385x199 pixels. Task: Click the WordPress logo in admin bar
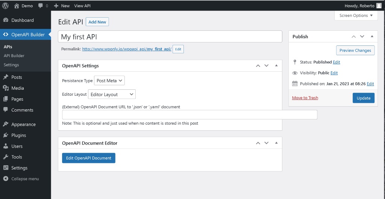(x=5, y=6)
